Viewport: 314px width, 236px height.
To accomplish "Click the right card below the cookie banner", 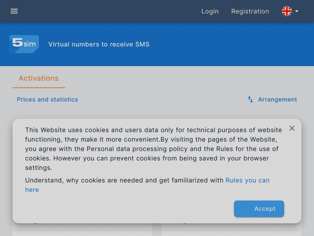I will click(x=231, y=228).
